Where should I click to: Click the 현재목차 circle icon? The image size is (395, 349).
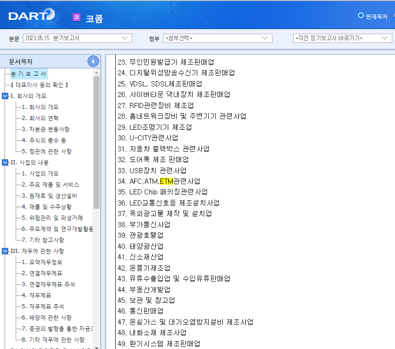[361, 15]
